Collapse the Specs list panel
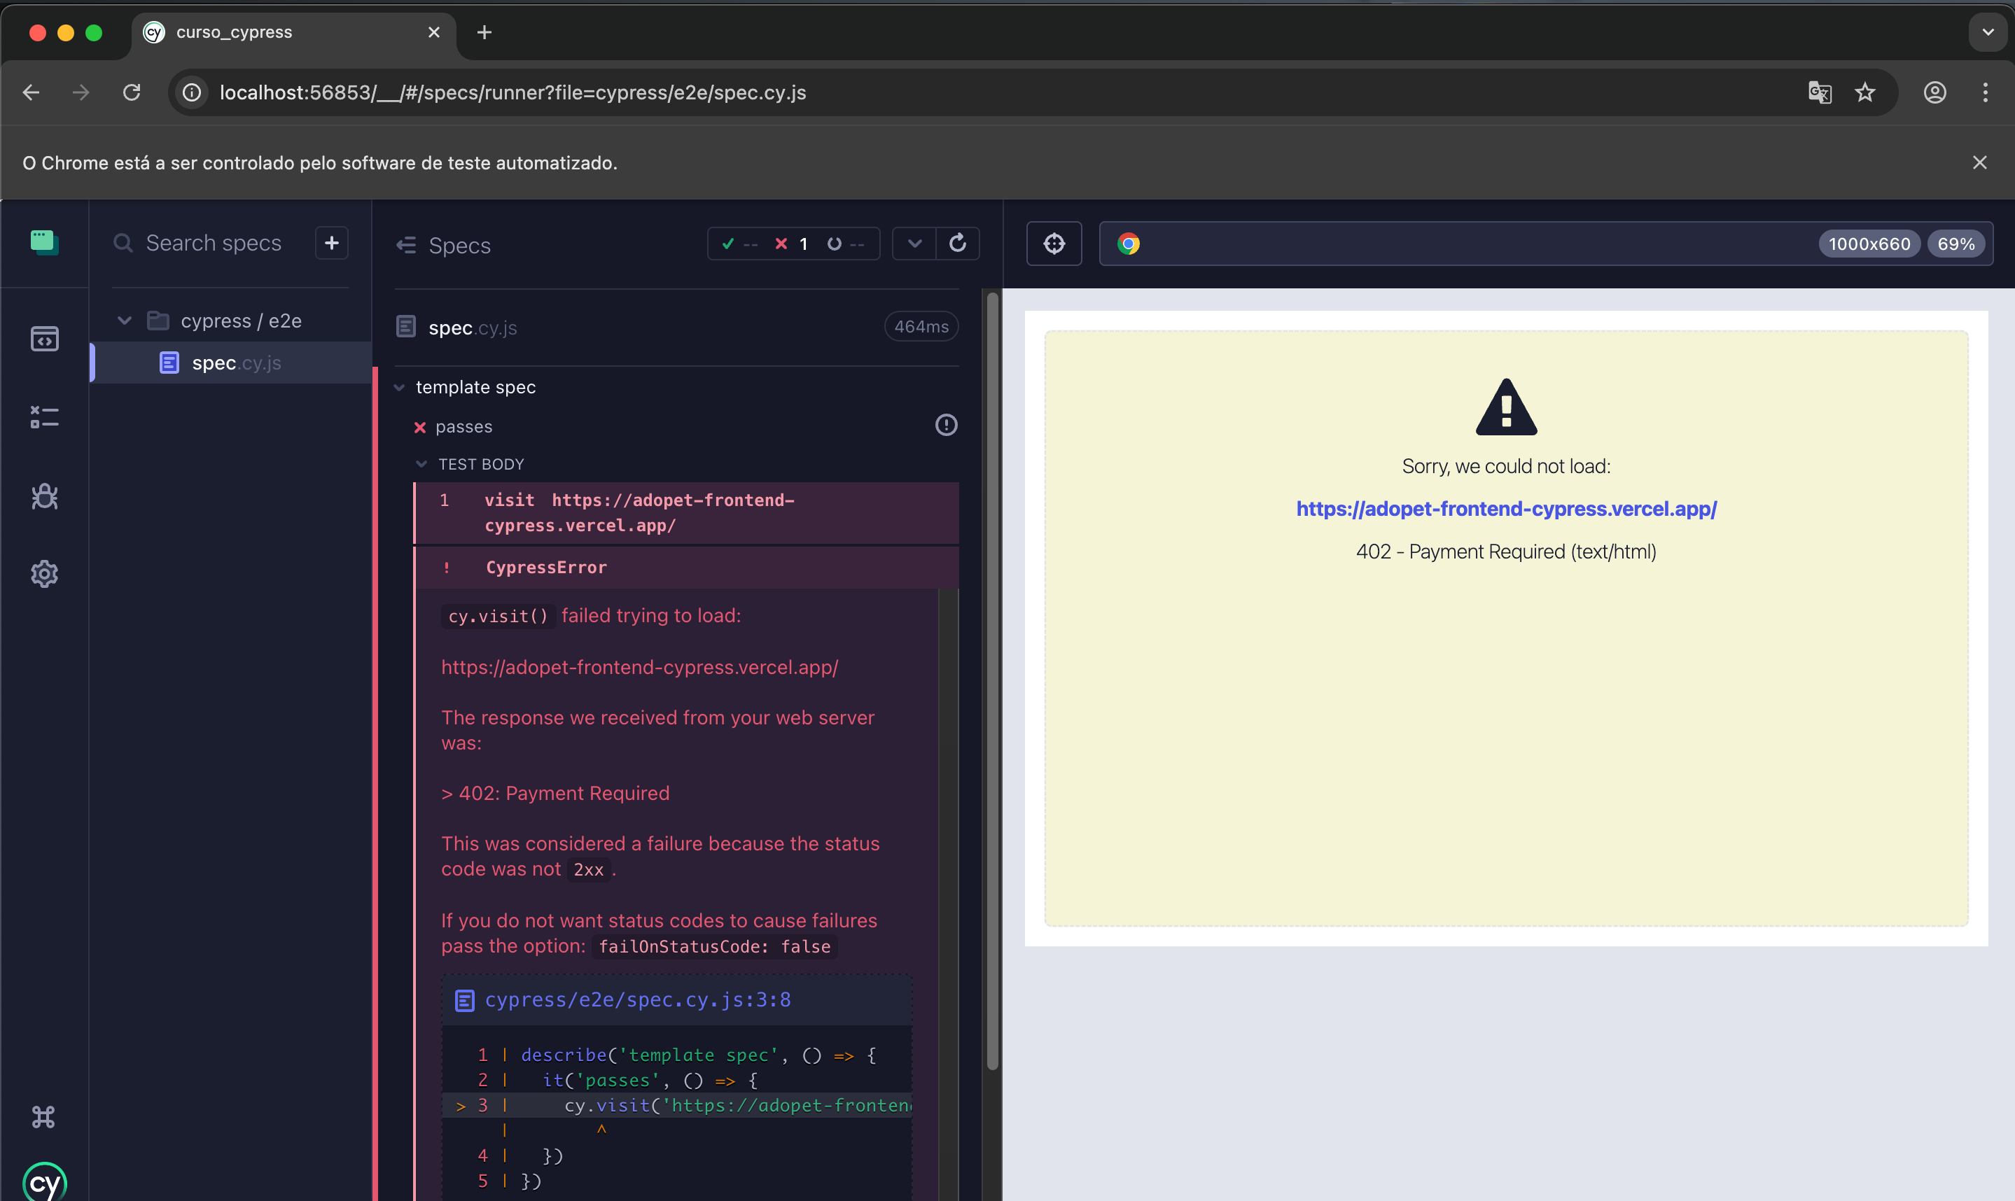 (x=406, y=245)
